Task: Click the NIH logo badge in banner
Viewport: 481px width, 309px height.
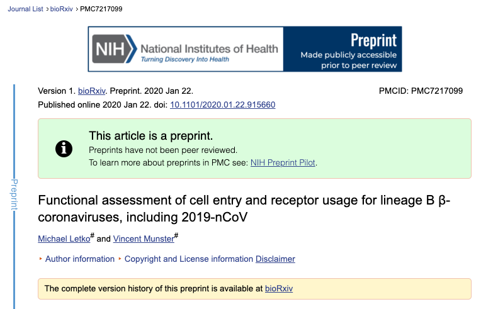Action: [x=114, y=49]
